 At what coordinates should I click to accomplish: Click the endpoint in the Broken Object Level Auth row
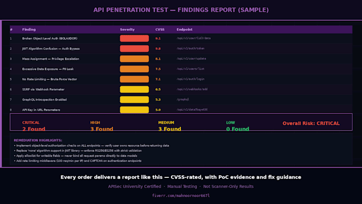point(193,38)
